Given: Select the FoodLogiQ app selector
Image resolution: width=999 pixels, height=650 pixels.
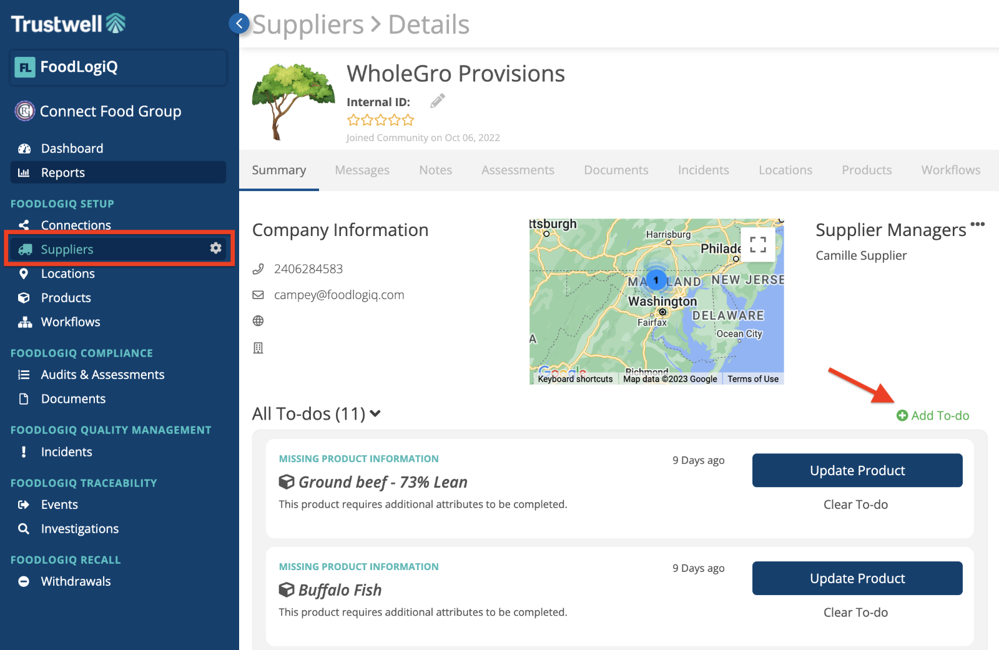Looking at the screenshot, I should 119,67.
